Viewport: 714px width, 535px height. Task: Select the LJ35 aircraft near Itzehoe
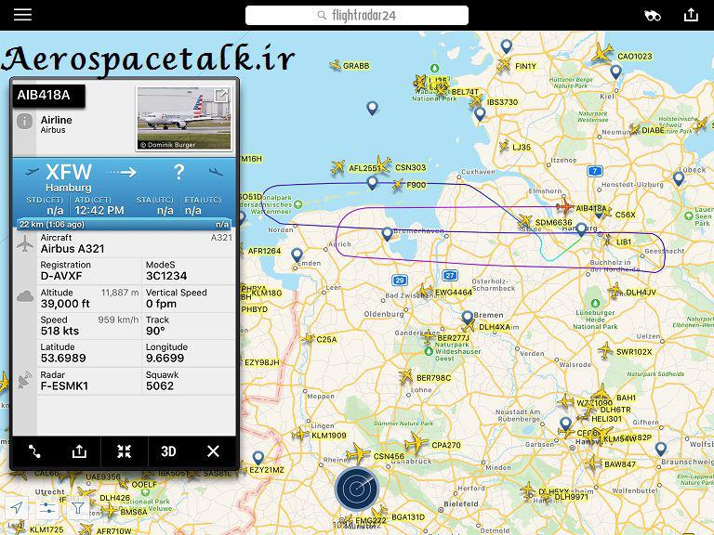point(504,147)
